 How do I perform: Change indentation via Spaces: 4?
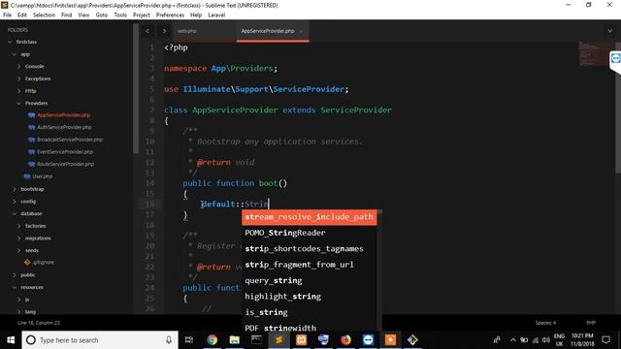pos(545,323)
